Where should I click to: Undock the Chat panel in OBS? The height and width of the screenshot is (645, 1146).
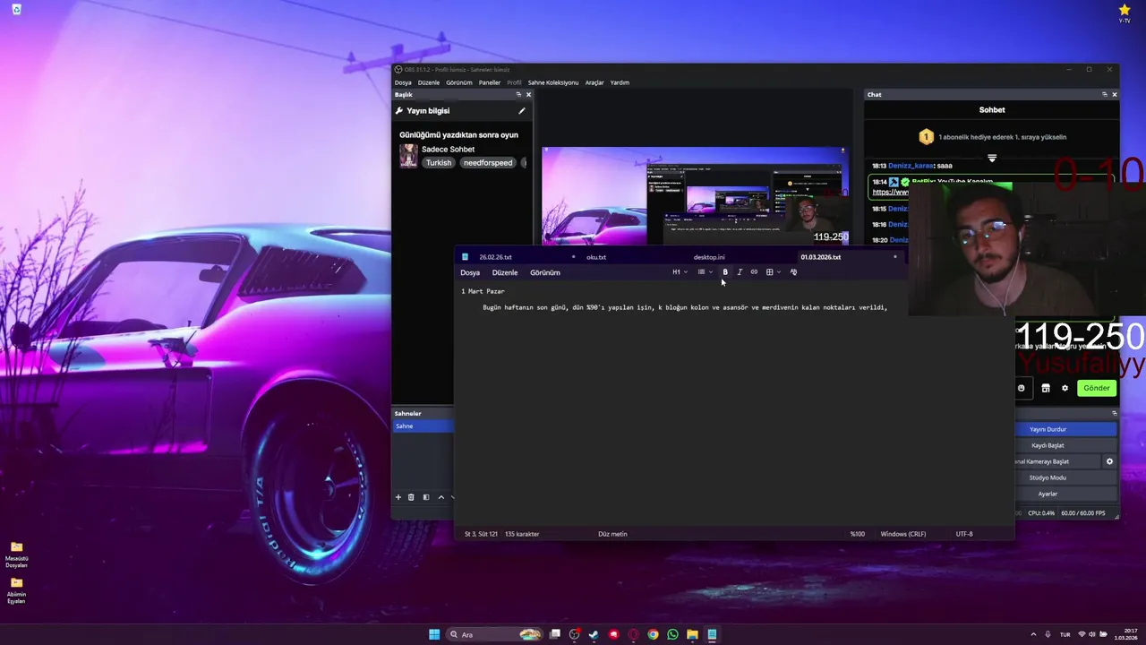coord(1104,94)
